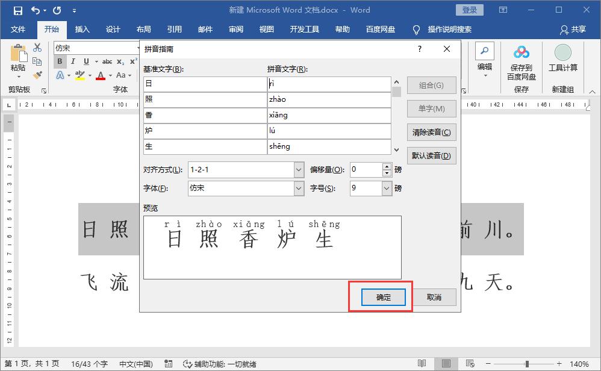This screenshot has width=601, height=371.
Task: Toggle Superscript formatting
Action: click(x=135, y=60)
